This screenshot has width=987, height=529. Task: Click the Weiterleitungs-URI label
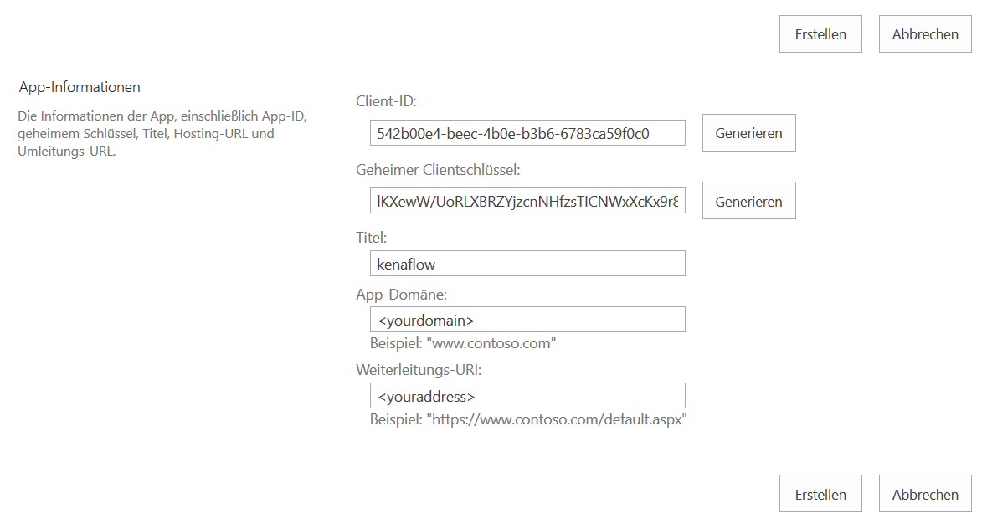(418, 370)
